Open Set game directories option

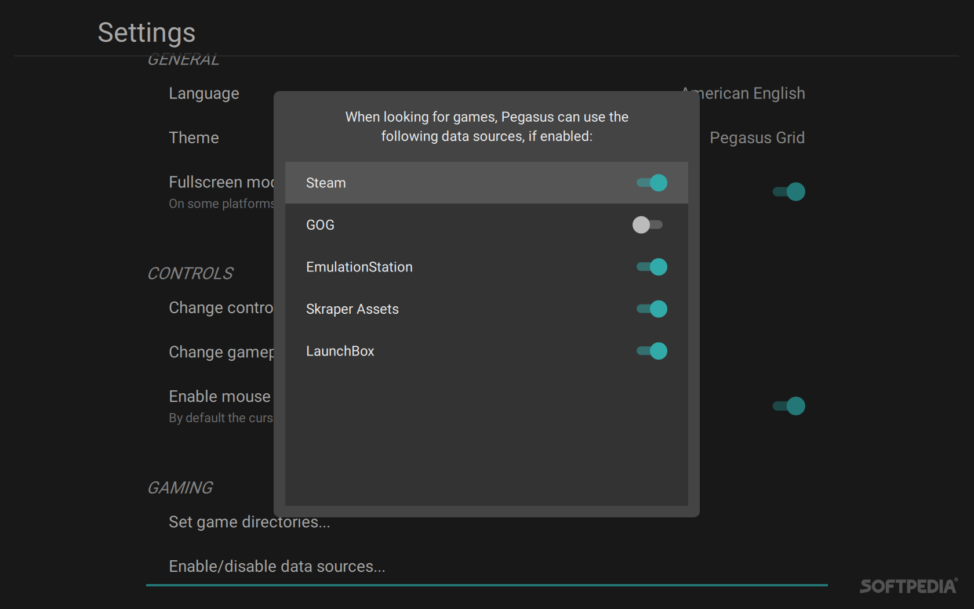coord(249,522)
